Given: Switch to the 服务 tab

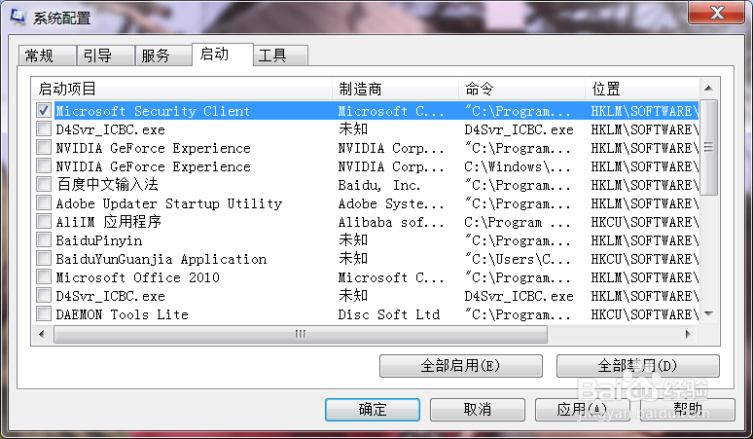Looking at the screenshot, I should pyautogui.click(x=163, y=55).
